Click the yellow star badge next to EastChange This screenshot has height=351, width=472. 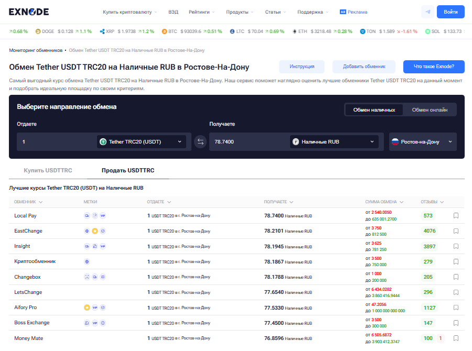coord(95,231)
